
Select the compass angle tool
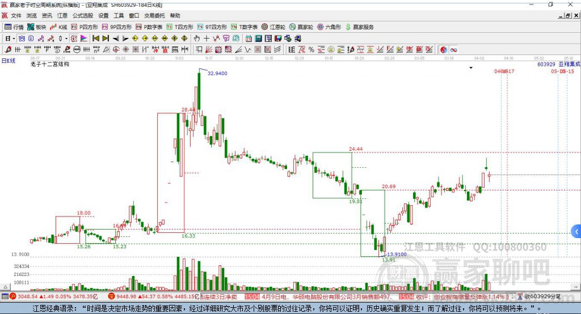[106, 50]
